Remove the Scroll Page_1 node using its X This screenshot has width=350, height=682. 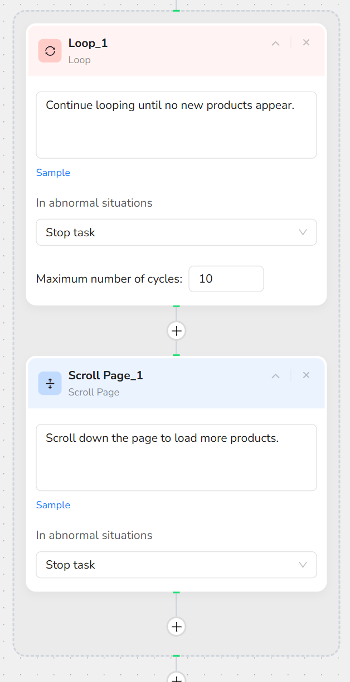tap(306, 375)
